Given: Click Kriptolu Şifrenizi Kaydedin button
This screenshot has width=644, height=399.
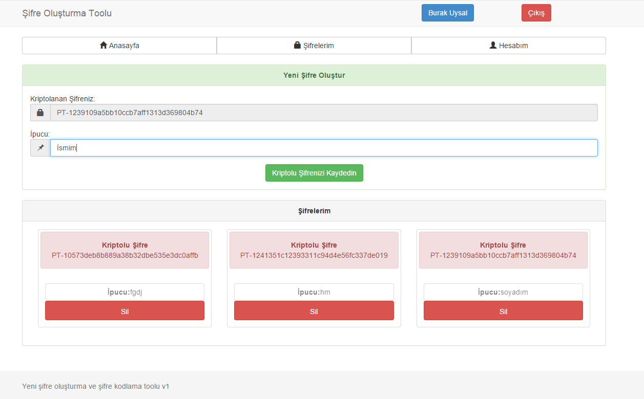Looking at the screenshot, I should coord(314,173).
